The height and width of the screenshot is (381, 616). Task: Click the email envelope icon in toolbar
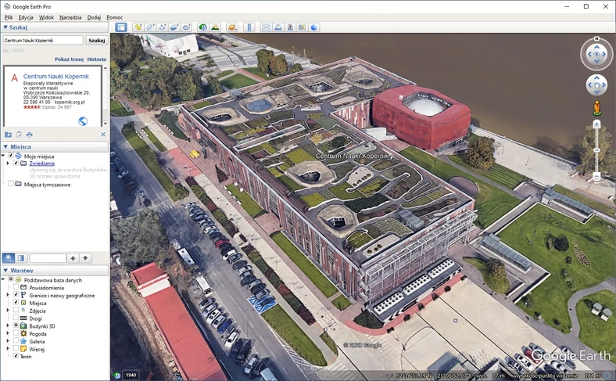click(266, 27)
